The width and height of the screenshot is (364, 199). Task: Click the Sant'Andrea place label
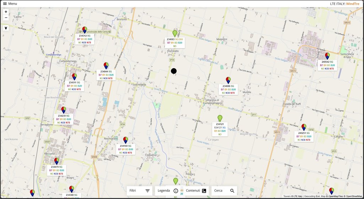pyautogui.click(x=139, y=85)
